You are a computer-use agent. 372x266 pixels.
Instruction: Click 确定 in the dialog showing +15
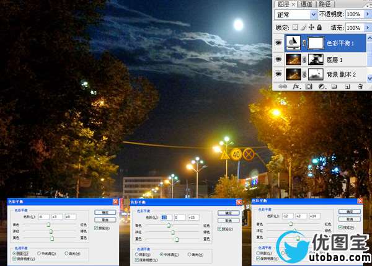[x=228, y=213]
